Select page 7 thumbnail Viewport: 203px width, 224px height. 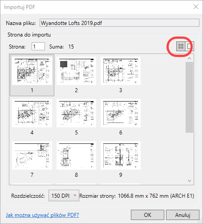point(32,160)
